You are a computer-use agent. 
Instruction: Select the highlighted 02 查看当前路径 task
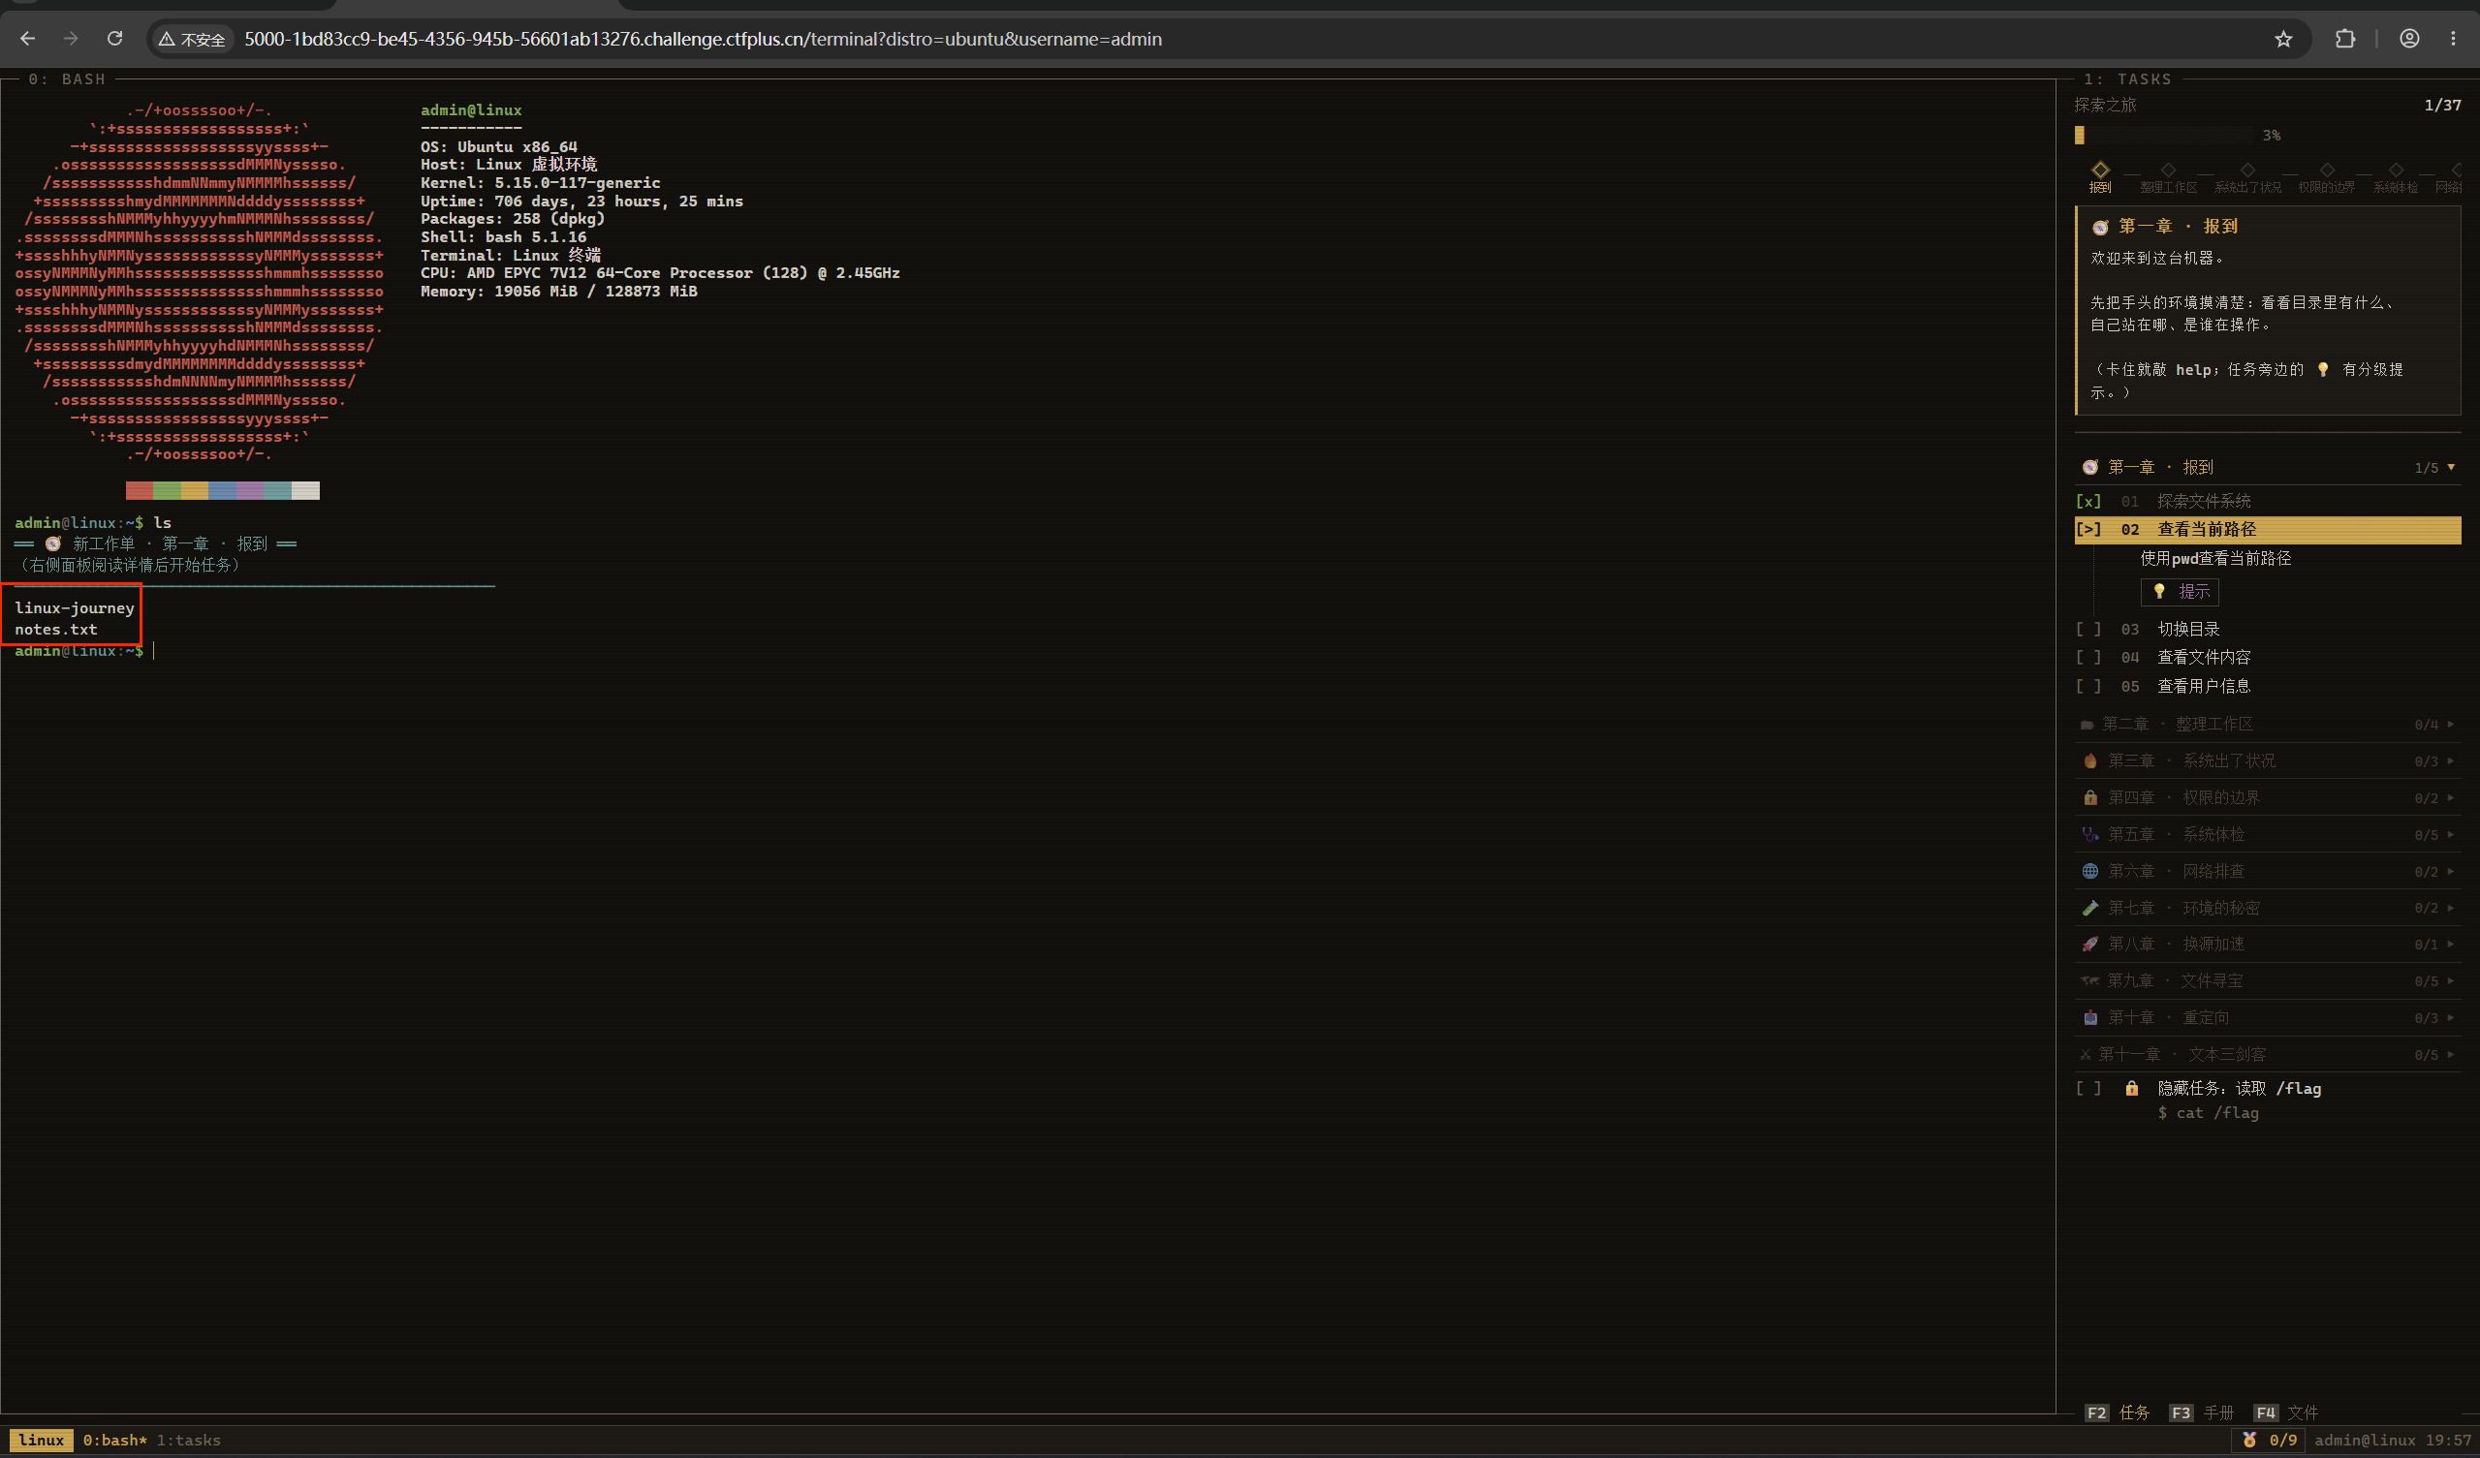[x=2268, y=529]
